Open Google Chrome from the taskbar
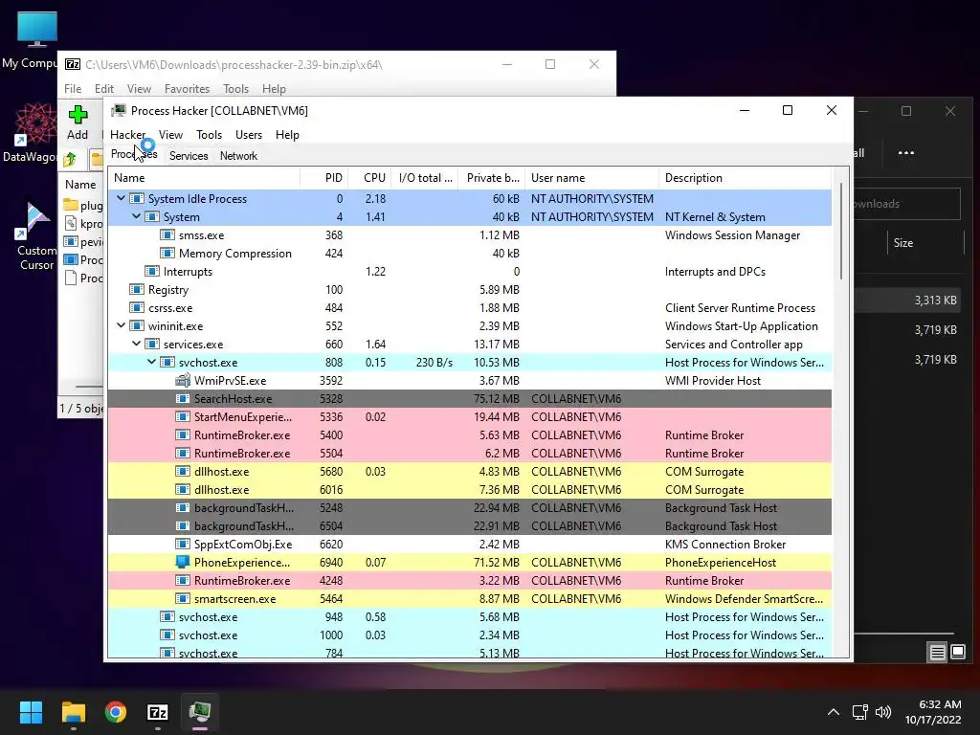Screen dimensions: 980x735 (116, 712)
